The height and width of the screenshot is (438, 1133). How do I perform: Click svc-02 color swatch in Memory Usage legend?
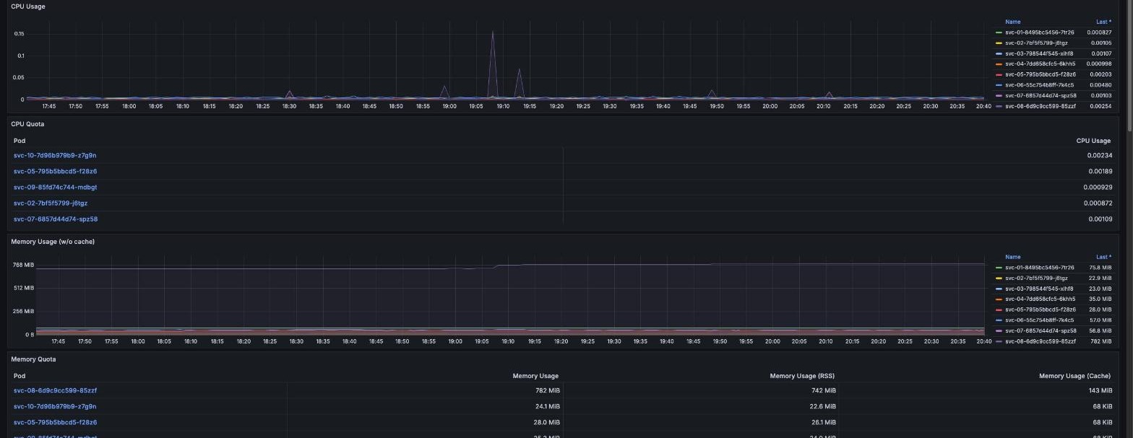999,279
